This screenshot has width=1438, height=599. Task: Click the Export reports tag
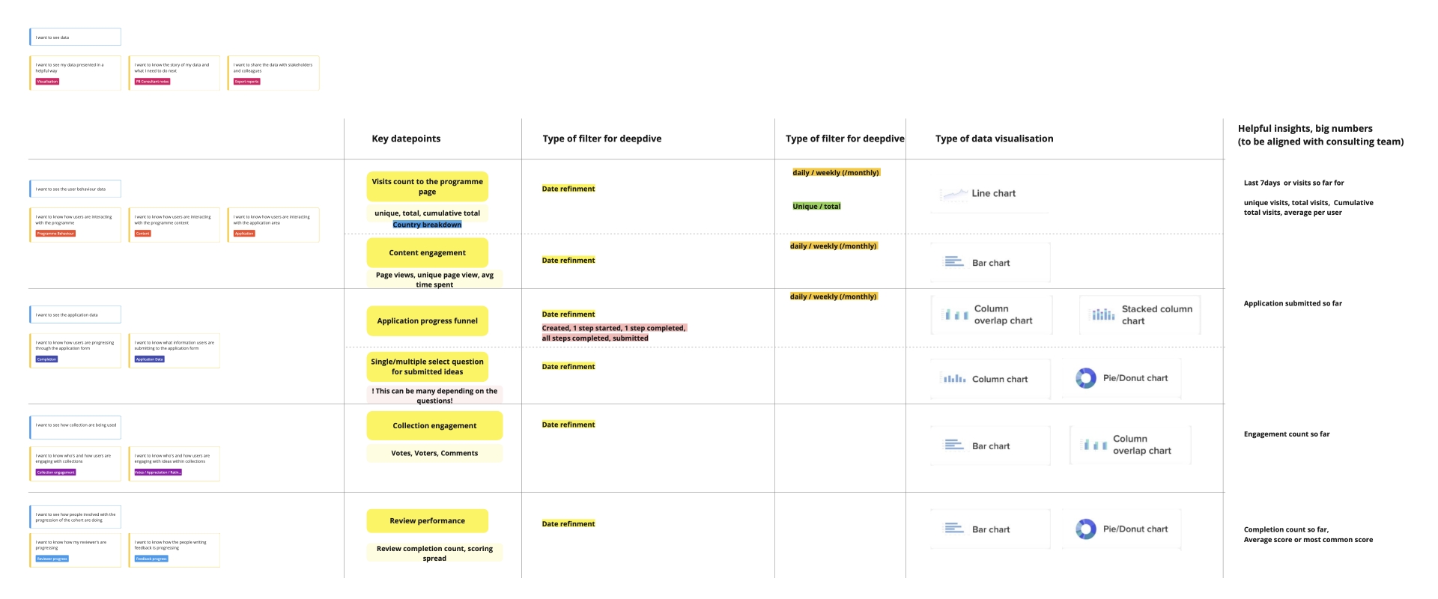[246, 82]
